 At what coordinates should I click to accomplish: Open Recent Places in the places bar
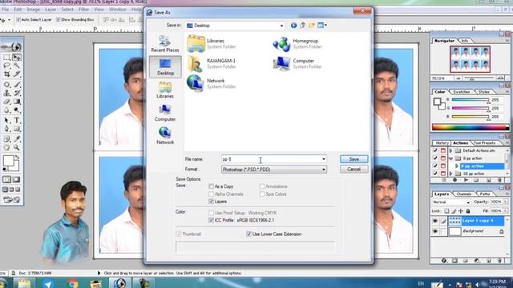165,44
